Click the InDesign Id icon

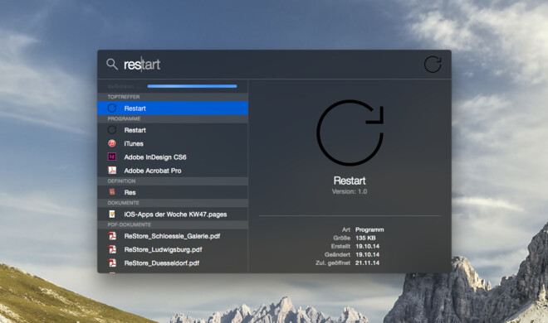112,157
